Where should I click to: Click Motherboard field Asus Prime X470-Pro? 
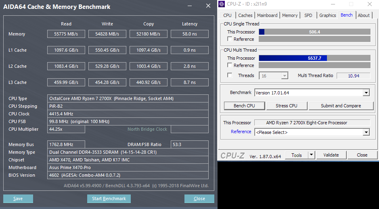pyautogui.click(x=128, y=167)
